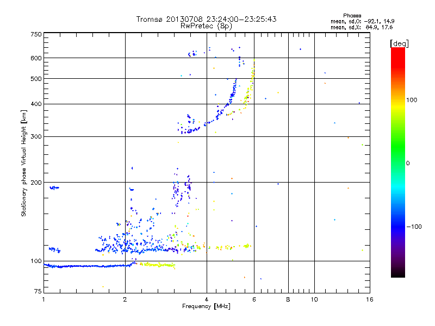Click the '2' frequency axis label
Image resolution: width=435 pixels, height=326 pixels.
pyautogui.click(x=125, y=299)
